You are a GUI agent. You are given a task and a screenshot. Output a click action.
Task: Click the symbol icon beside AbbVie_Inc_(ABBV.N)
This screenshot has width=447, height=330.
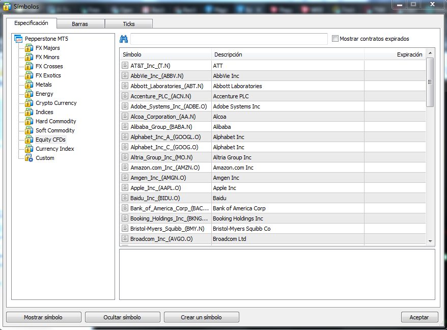tap(125, 75)
